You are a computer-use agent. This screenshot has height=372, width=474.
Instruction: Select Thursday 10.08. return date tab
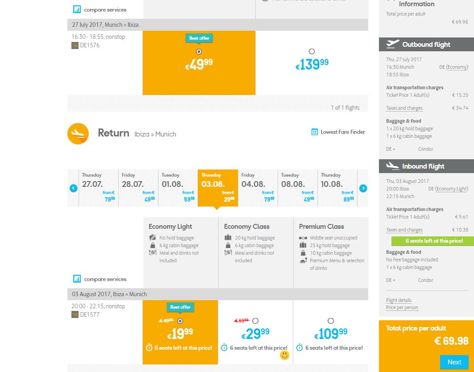337,188
